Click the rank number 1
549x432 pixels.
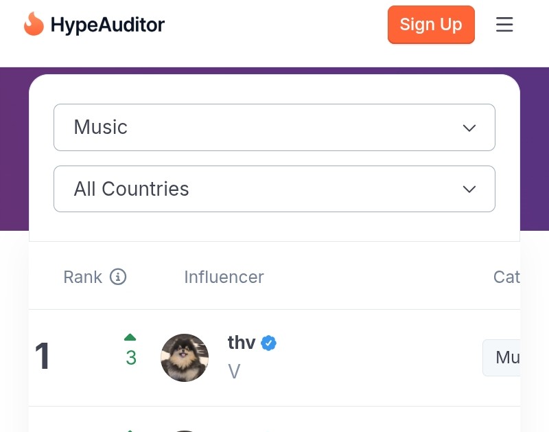[43, 356]
